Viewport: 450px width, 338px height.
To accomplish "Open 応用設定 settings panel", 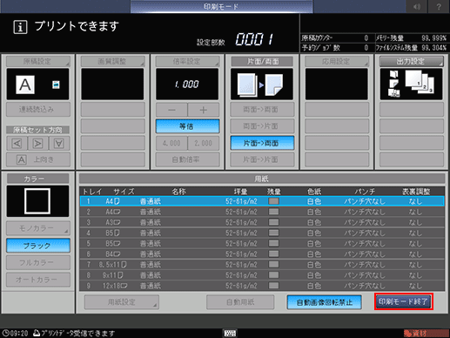I will [337, 61].
